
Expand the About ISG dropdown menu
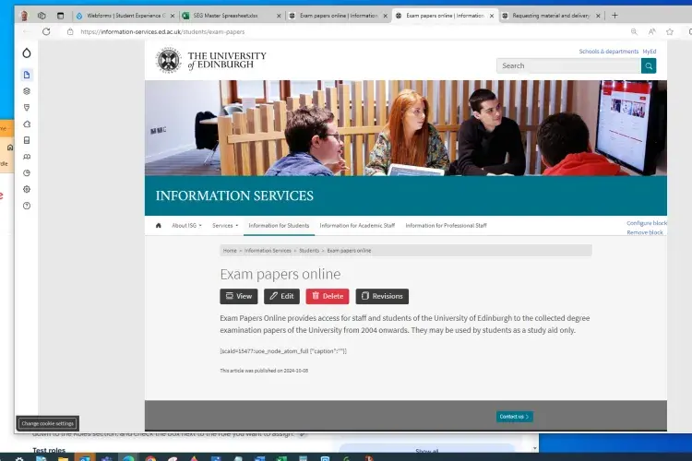coord(185,225)
